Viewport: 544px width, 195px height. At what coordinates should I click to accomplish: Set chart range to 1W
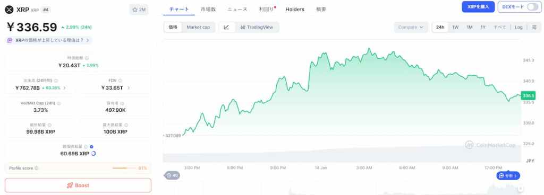pyautogui.click(x=455, y=28)
